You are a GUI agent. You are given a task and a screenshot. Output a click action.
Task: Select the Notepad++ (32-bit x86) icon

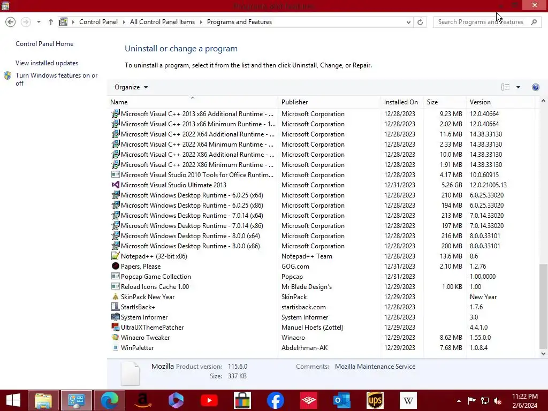click(116, 256)
